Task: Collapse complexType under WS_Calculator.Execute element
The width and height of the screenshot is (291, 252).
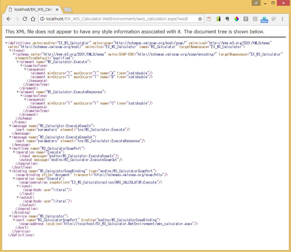Action: [21, 65]
